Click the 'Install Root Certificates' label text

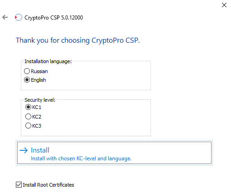coord(48,185)
